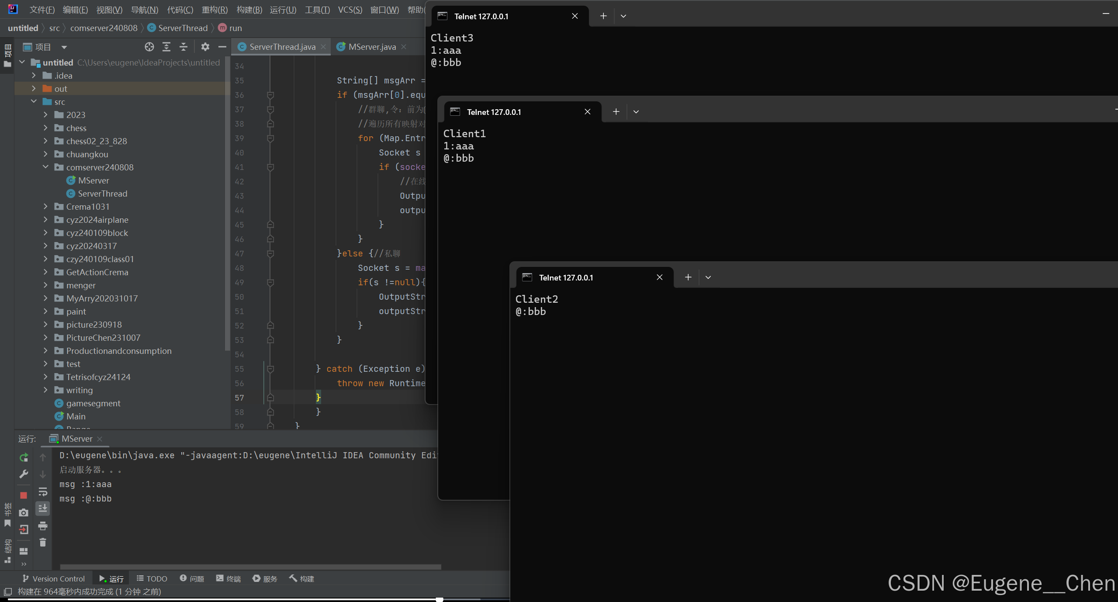Toggle scroll to end in console
The height and width of the screenshot is (602, 1118).
[43, 508]
